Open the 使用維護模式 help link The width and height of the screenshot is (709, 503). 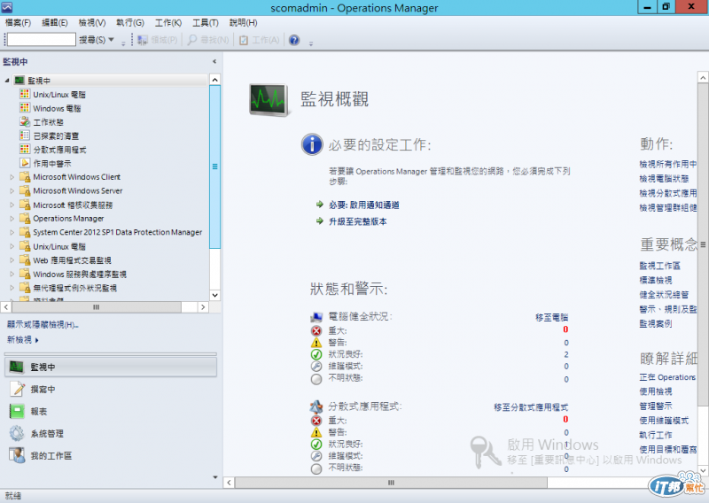coord(664,421)
